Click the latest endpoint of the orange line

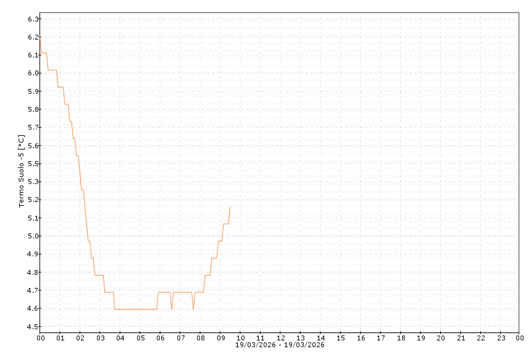[230, 207]
